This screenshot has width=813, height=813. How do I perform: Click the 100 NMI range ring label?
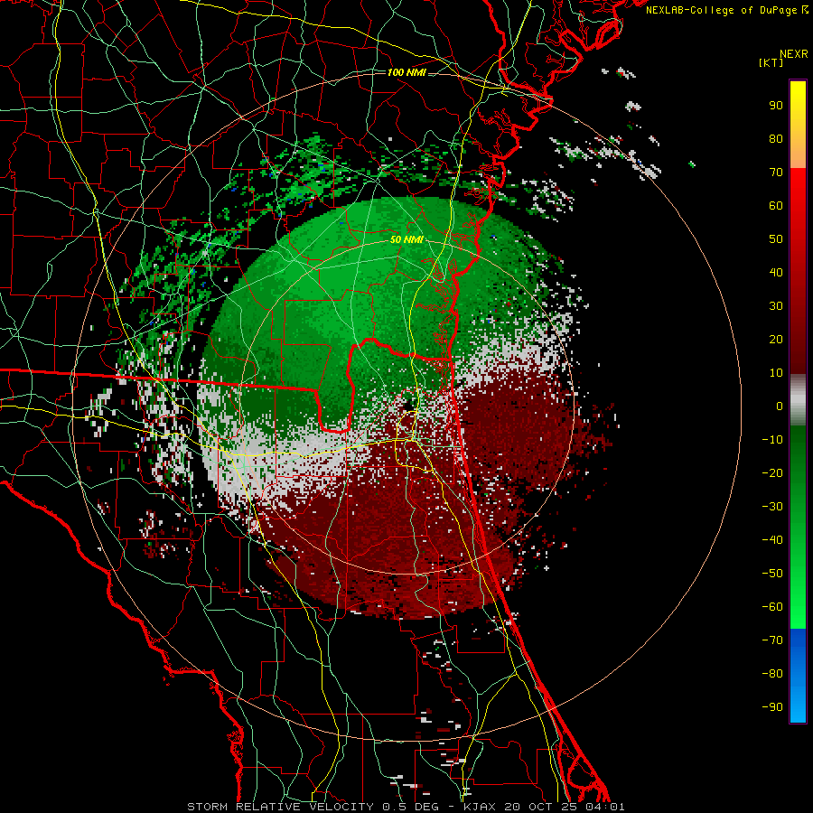click(406, 72)
